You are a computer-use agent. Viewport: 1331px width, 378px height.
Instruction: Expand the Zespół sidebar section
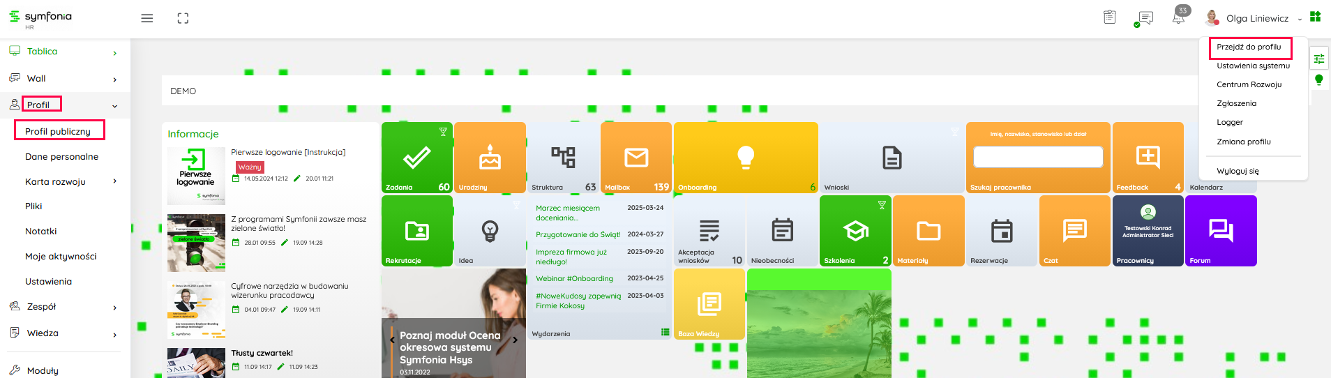114,308
